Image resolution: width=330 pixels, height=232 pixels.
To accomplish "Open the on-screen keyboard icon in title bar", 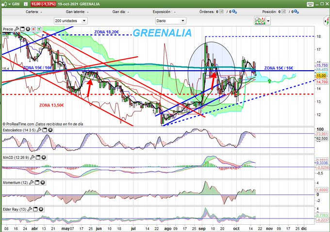I will 310,4.
